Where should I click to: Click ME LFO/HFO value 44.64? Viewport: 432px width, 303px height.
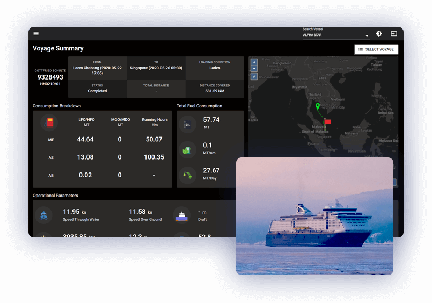[85, 140]
